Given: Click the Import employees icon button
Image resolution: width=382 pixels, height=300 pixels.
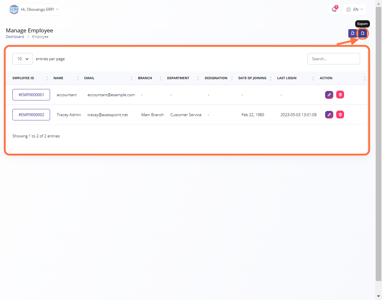Looking at the screenshot, I should coord(353,33).
